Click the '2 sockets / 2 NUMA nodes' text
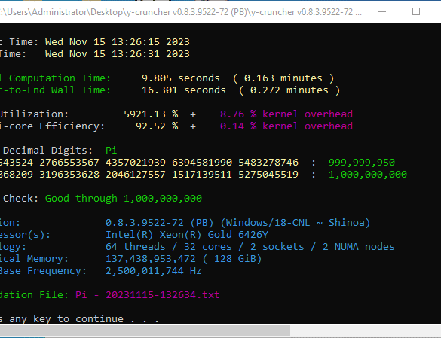The height and width of the screenshot is (338, 441). [323, 247]
